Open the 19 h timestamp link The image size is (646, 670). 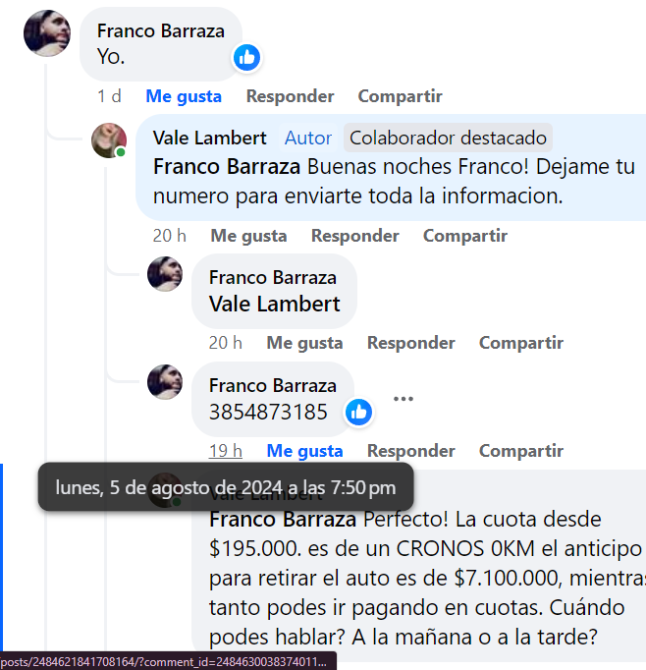(226, 451)
